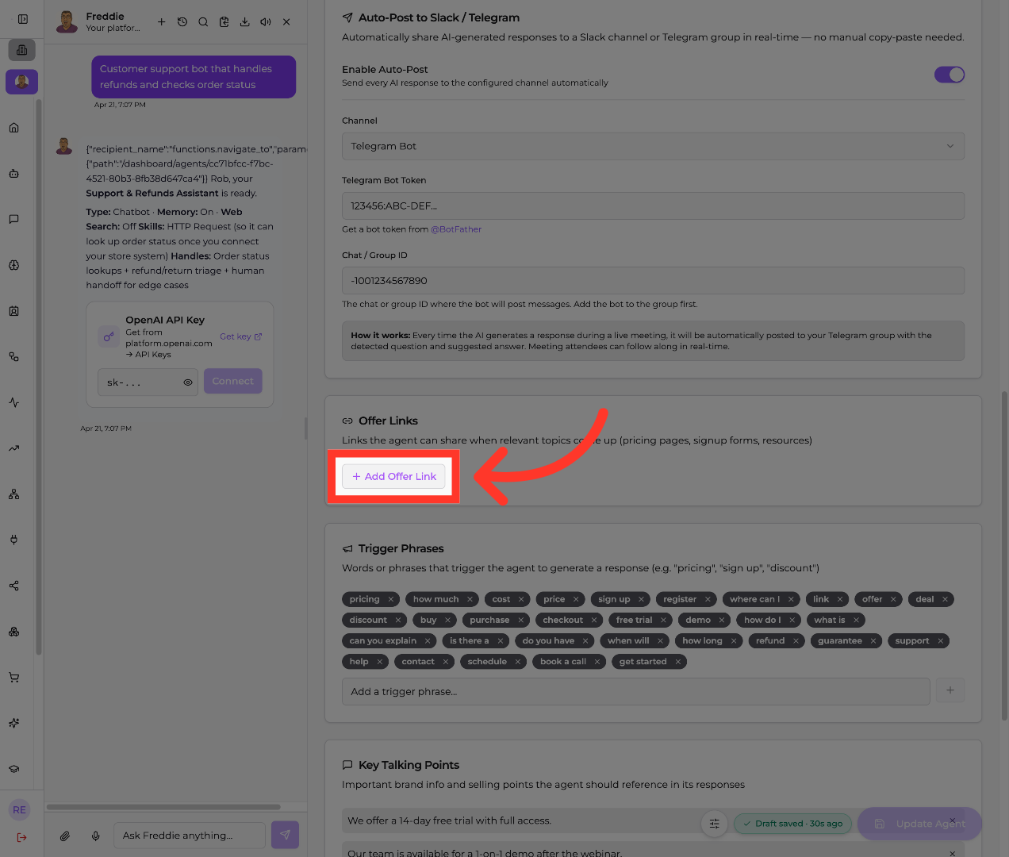
Task: Click the sk-... API key field
Action: click(x=148, y=382)
